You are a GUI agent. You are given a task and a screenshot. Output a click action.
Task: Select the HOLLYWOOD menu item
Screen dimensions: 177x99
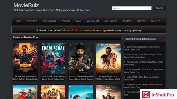111,21
